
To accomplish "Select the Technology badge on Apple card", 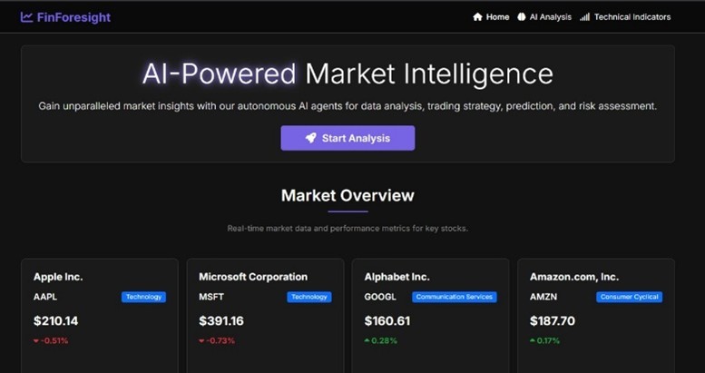I will click(144, 297).
